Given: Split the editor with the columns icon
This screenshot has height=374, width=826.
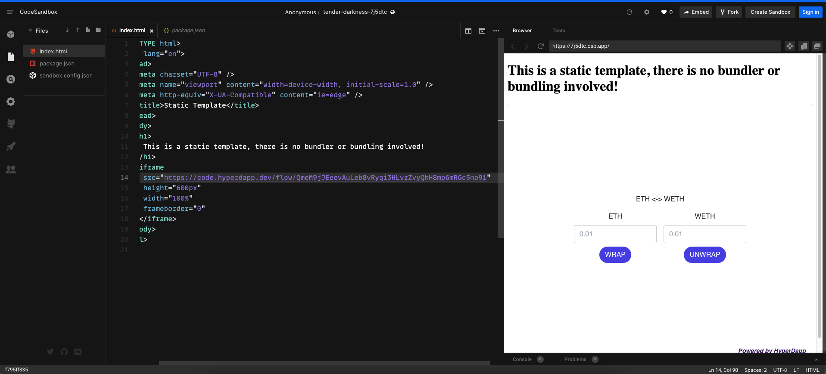Looking at the screenshot, I should 468,31.
